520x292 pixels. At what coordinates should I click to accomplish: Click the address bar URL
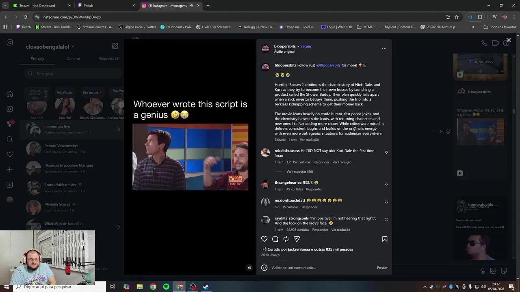point(72,17)
